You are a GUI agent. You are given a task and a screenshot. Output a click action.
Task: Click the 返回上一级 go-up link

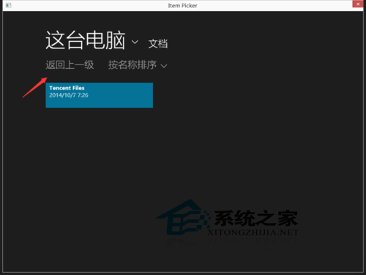[70, 65]
